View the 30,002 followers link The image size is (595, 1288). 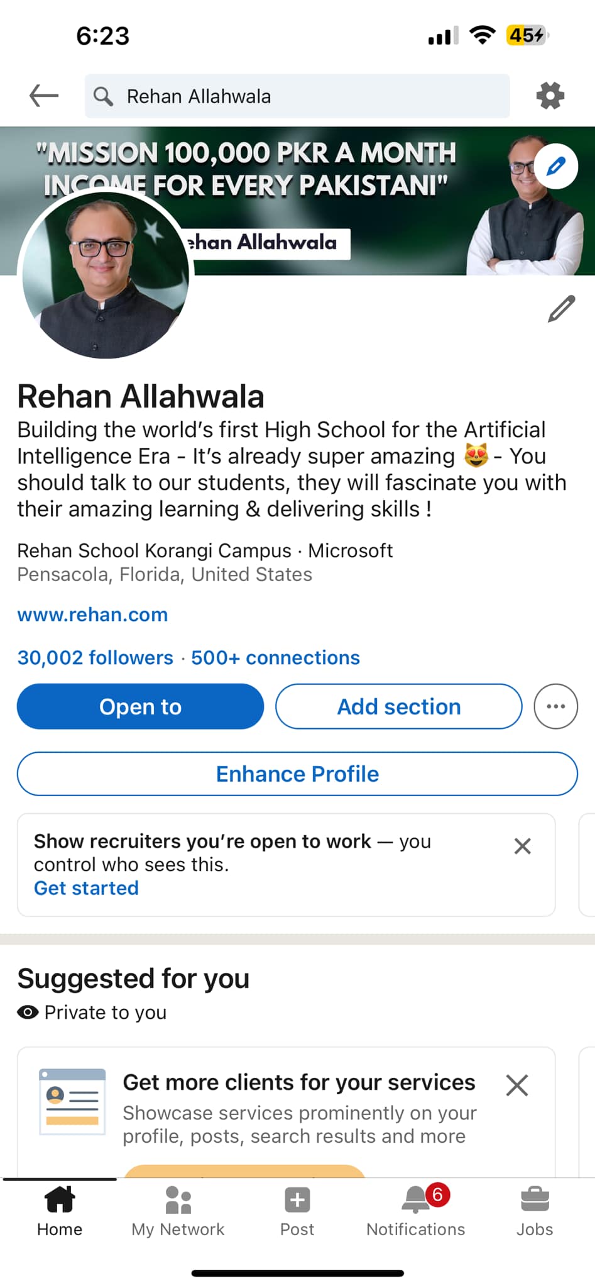[95, 657]
